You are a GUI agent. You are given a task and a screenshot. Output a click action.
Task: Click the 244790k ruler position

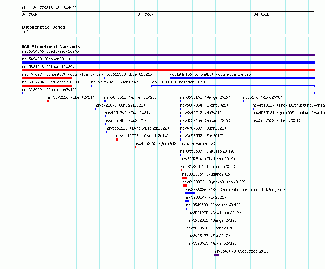click(x=146, y=15)
